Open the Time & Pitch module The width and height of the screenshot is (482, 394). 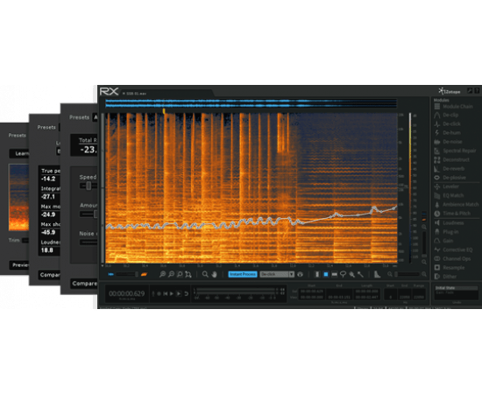(452, 214)
